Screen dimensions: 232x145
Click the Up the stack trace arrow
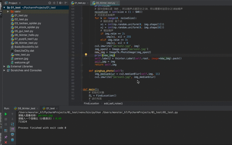(12, 114)
